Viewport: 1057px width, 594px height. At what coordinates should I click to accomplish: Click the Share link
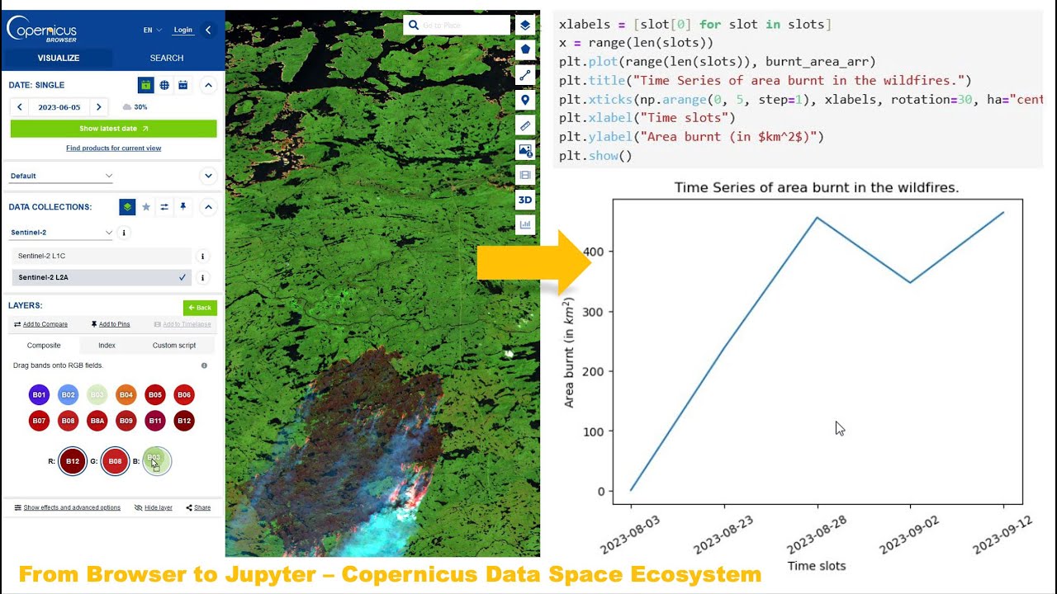[198, 508]
